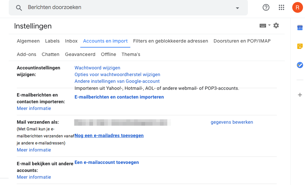Image resolution: width=305 pixels, height=185 pixels.
Task: Open the Help question mark icon
Action: coord(266,7)
